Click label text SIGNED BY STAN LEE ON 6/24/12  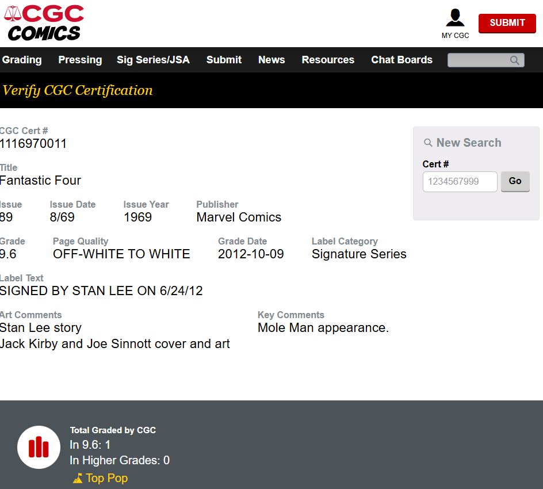tap(101, 291)
